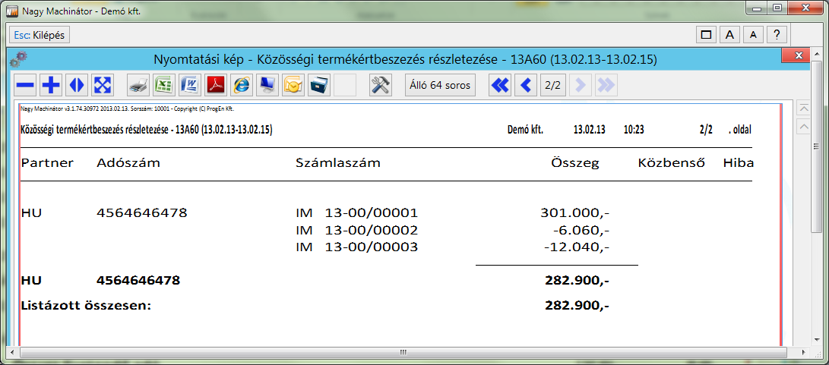Click the horizontal scrollbar thumb
Viewport: 829px width, 365px height.
click(403, 352)
